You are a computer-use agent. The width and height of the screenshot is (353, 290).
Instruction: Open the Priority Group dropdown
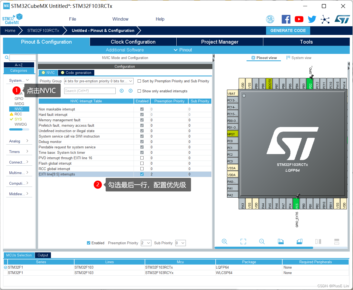pyautogui.click(x=99, y=81)
